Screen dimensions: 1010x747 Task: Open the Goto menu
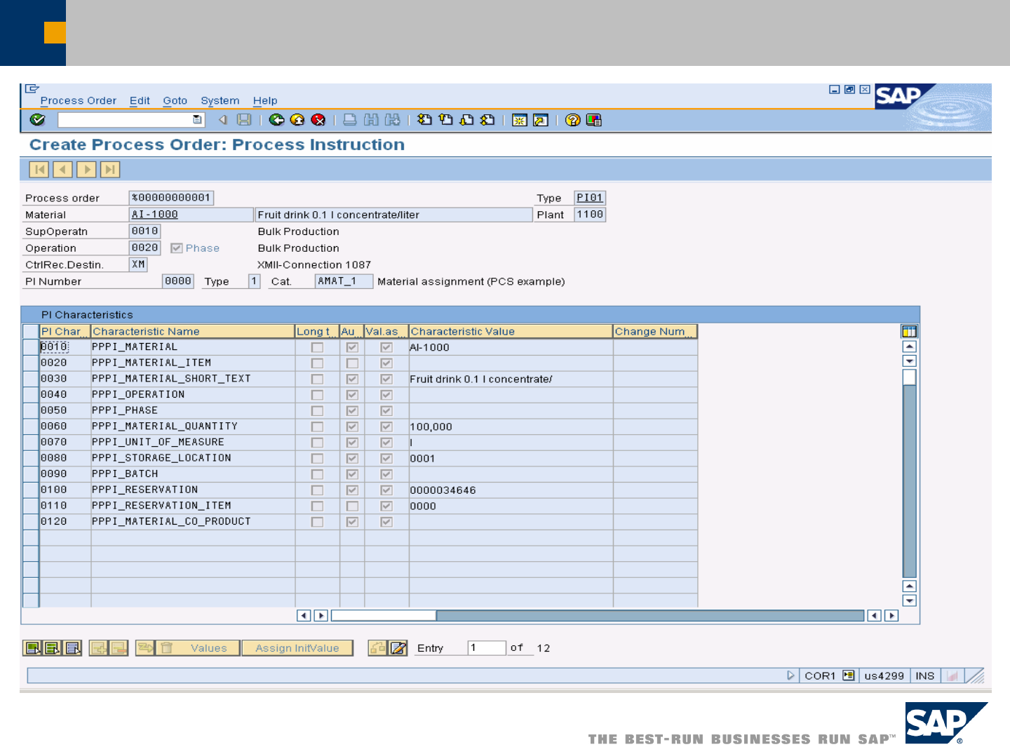[x=175, y=101]
